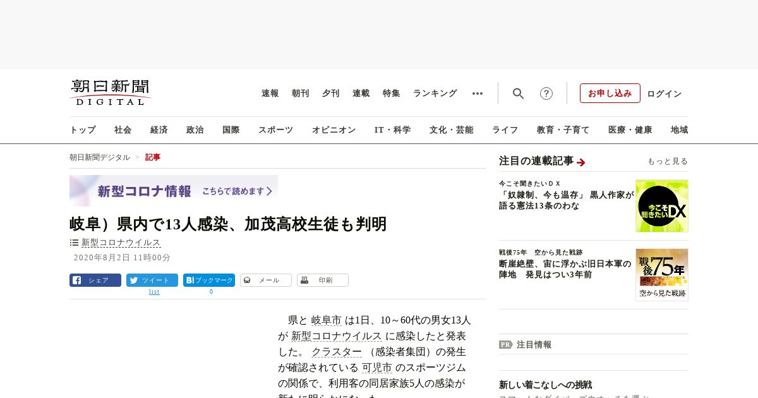Share the article on Facebook (シェア)
Screen dimensions: 758x398
pyautogui.click(x=95, y=280)
